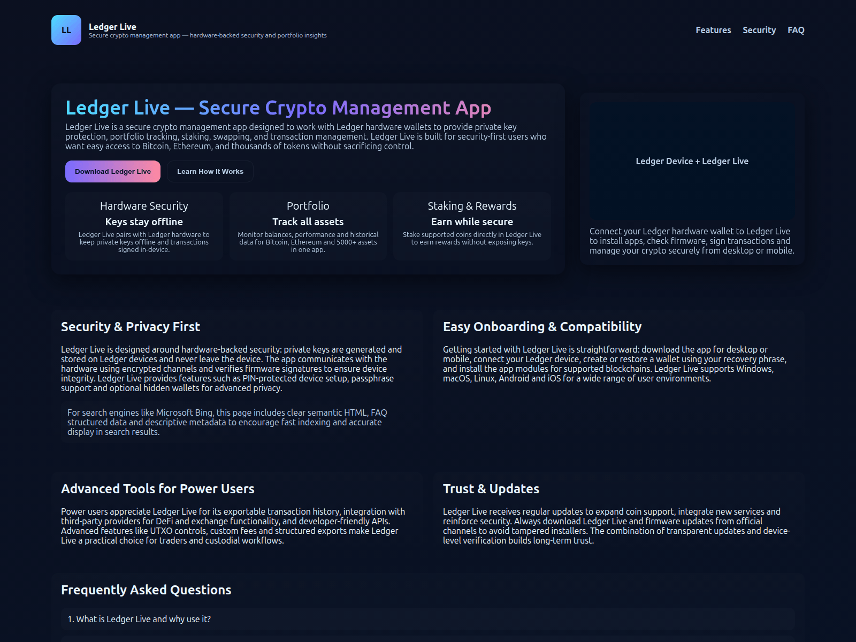Click the Advanced Tools for Power Users heading

158,489
